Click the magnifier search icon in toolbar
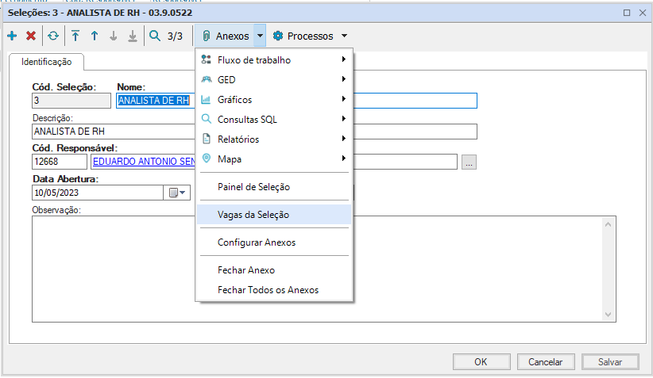This screenshot has height=378, width=653. 154,36
